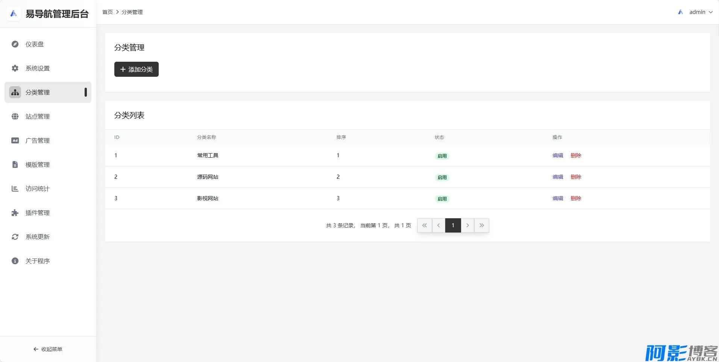
Task: Click 首页 in the breadcrumb
Action: (x=108, y=12)
